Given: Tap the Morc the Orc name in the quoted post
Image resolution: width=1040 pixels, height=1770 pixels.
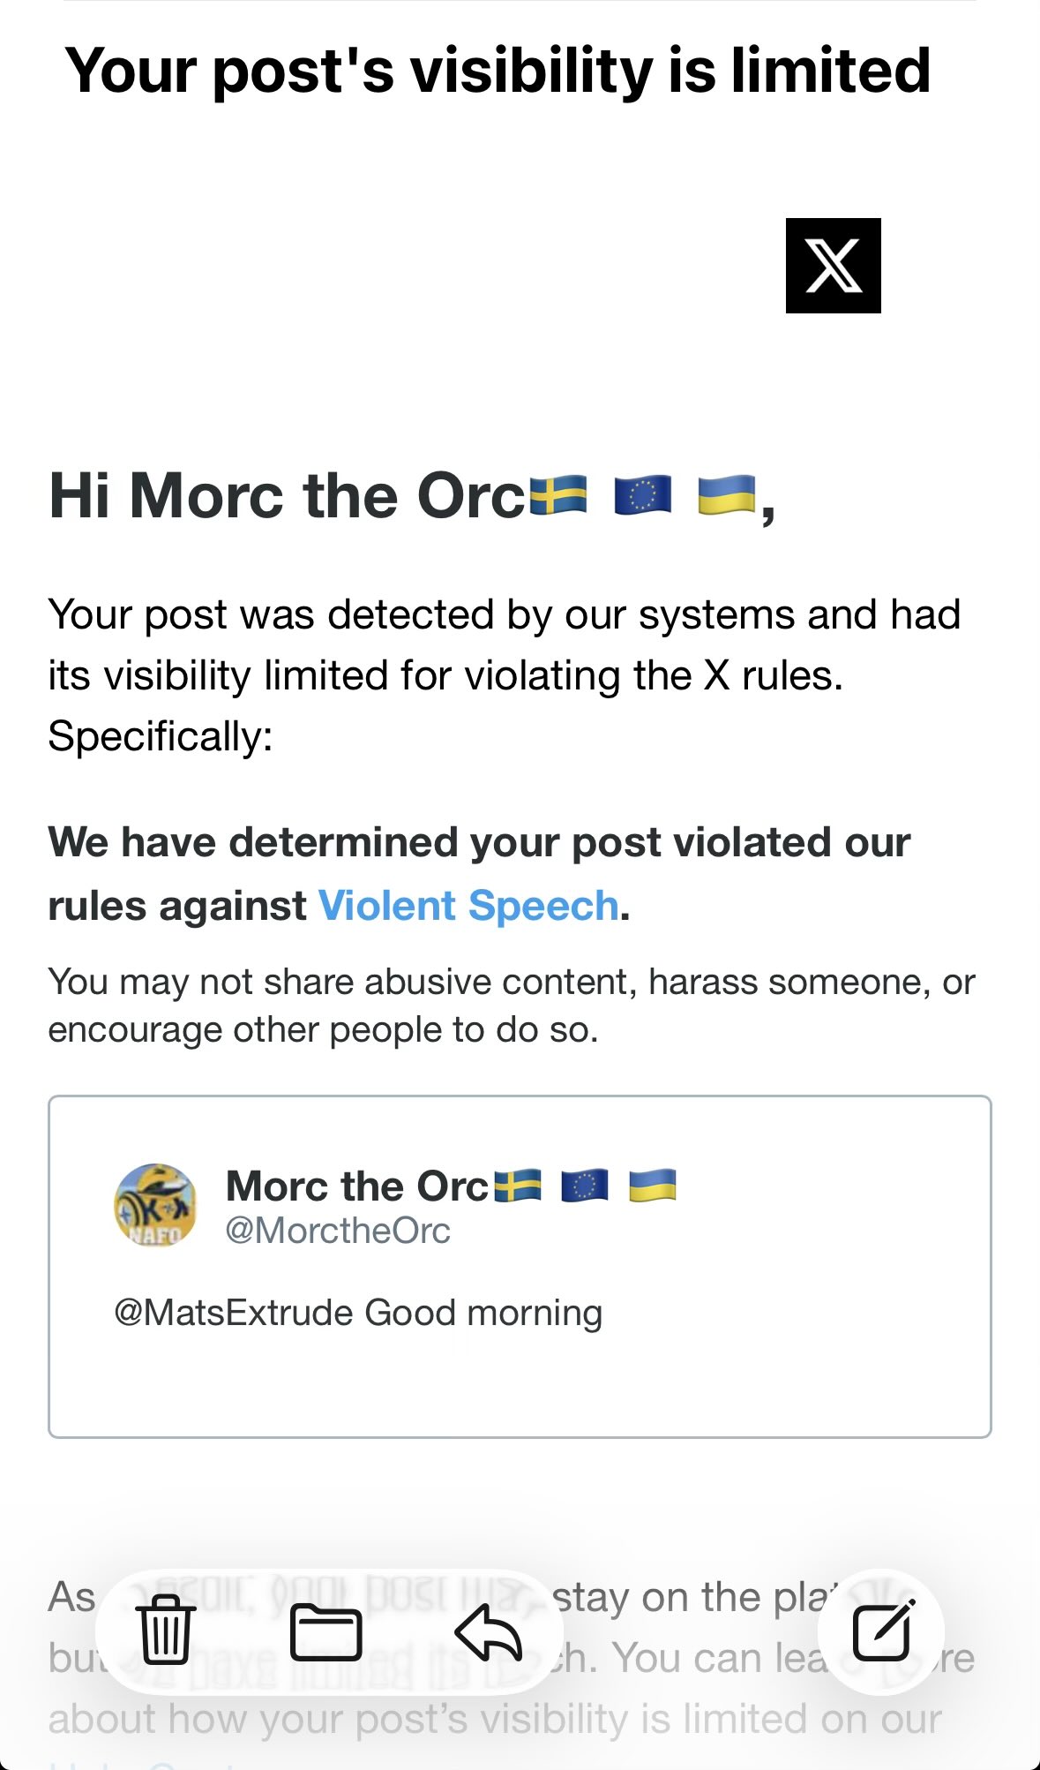Looking at the screenshot, I should 357,1186.
